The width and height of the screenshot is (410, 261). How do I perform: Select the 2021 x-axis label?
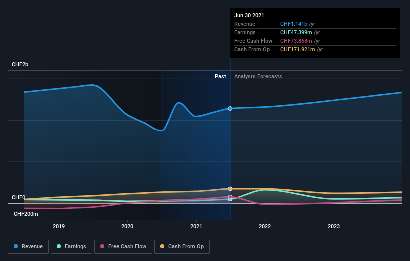point(196,226)
